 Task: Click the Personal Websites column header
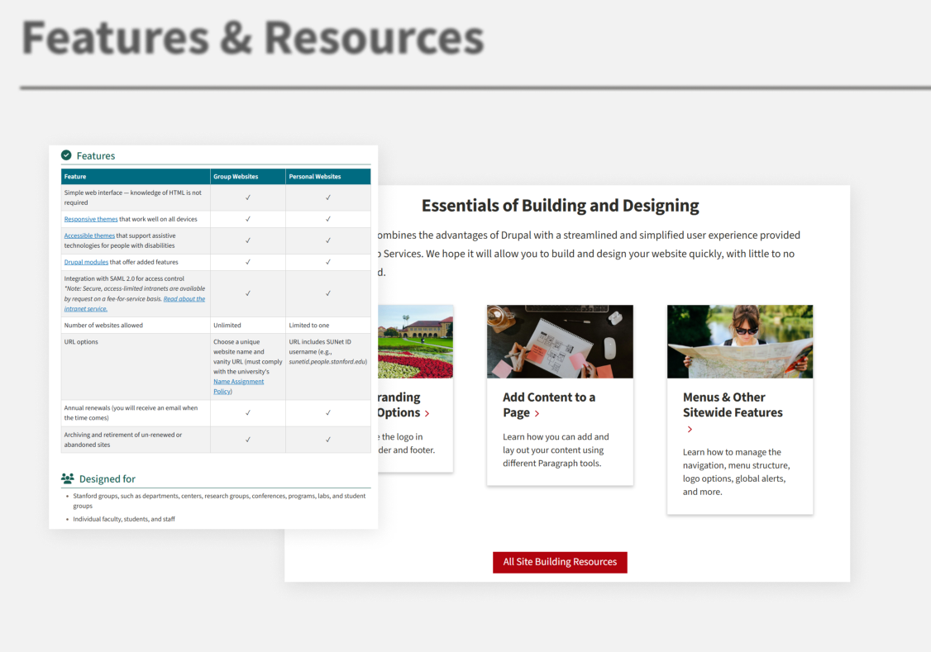coord(327,177)
